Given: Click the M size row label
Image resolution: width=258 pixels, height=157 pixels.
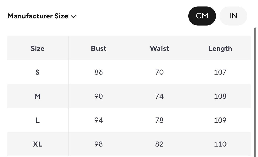Looking at the screenshot, I should coord(37,96).
